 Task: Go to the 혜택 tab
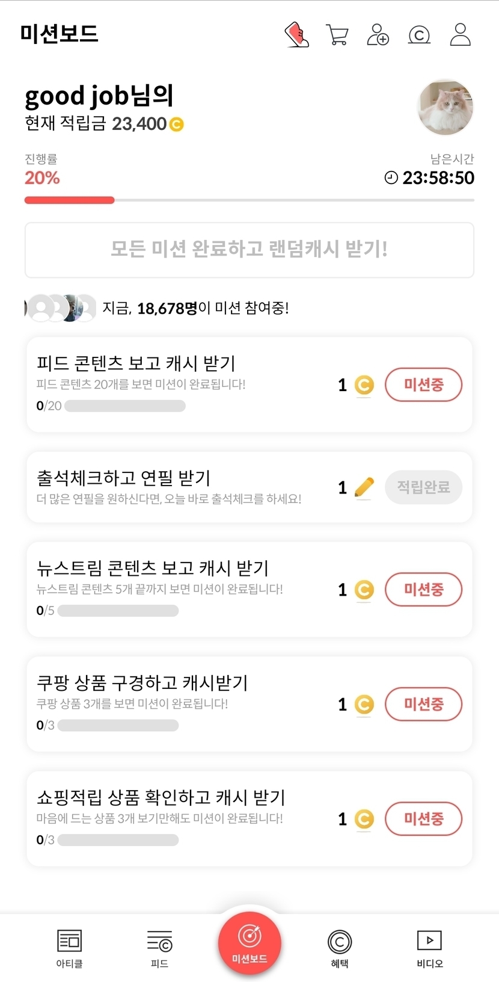click(x=340, y=948)
